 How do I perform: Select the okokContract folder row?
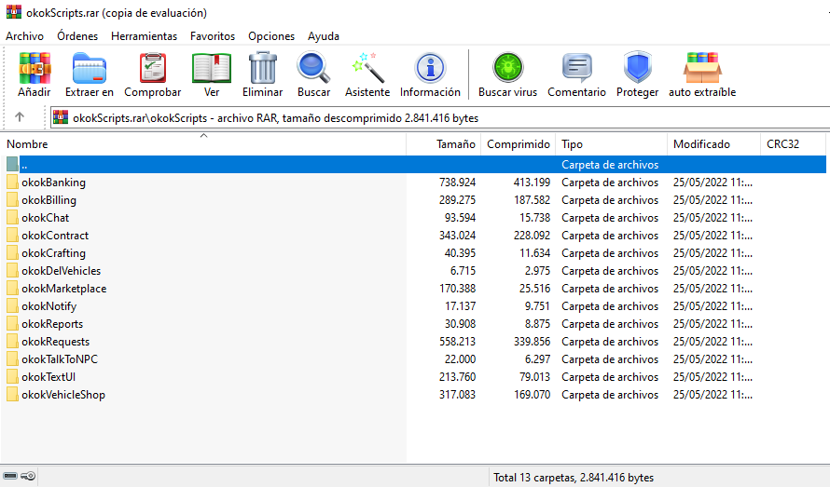[413, 236]
